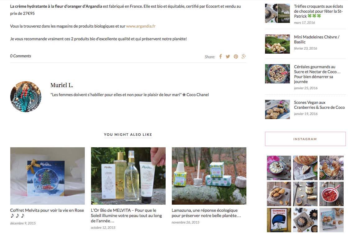Click author name Muriel L.
This screenshot has width=348, height=240.
(x=62, y=85)
